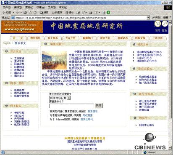The height and width of the screenshot is (155, 173).
Task: Click the login key icon in site header
Action: coord(165,24)
